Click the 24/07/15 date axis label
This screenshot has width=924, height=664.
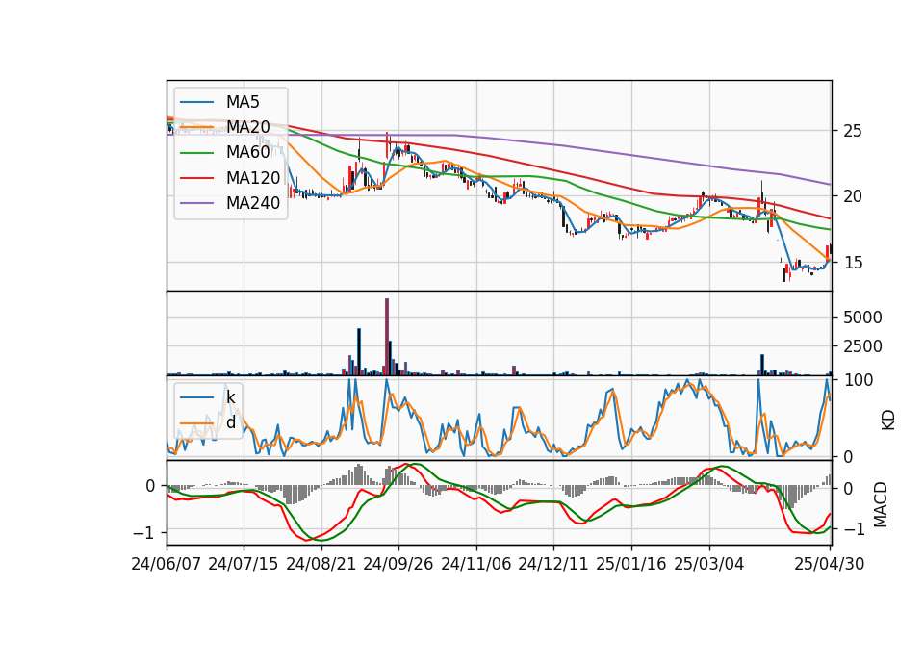point(244,564)
